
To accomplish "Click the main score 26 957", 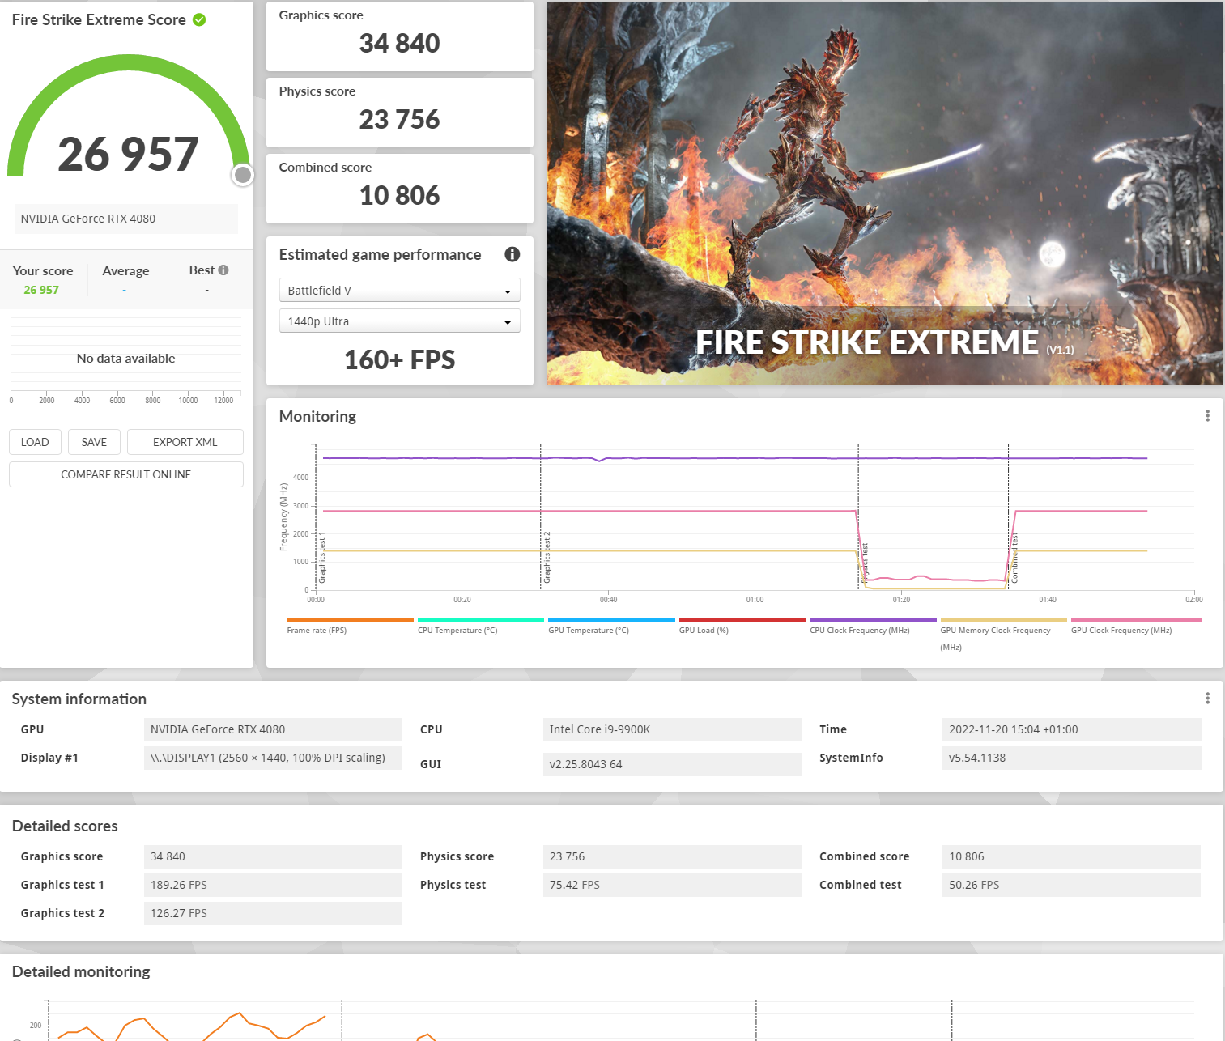I will [128, 154].
